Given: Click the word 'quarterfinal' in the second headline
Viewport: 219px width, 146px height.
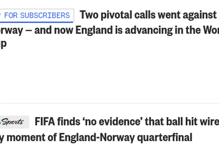Looking at the screenshot, I should (165, 138).
